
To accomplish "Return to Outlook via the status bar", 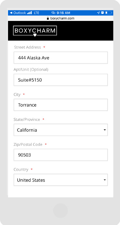I will pos(18,13).
